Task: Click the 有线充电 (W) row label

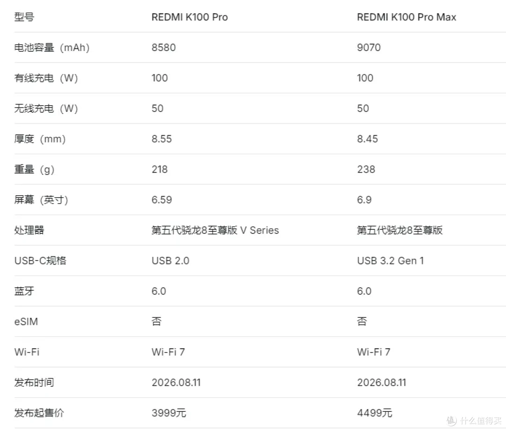Action: point(46,78)
